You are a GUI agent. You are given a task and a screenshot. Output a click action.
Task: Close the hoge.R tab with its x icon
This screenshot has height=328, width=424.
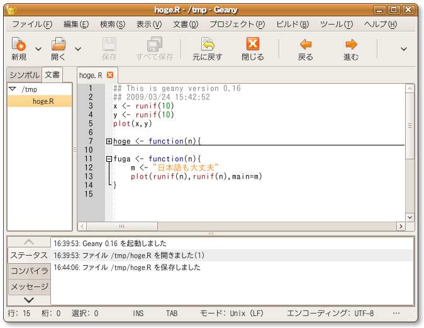tap(110, 76)
